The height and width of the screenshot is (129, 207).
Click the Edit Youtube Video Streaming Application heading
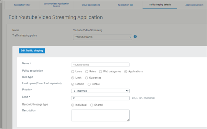56,17
